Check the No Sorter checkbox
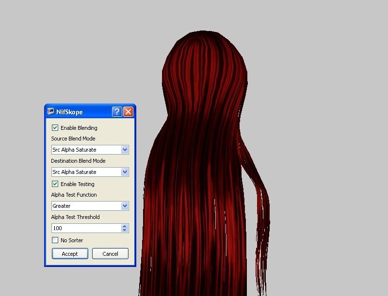The height and width of the screenshot is (296, 388). [55, 240]
